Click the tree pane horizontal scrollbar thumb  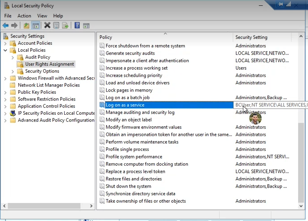pos(44,206)
